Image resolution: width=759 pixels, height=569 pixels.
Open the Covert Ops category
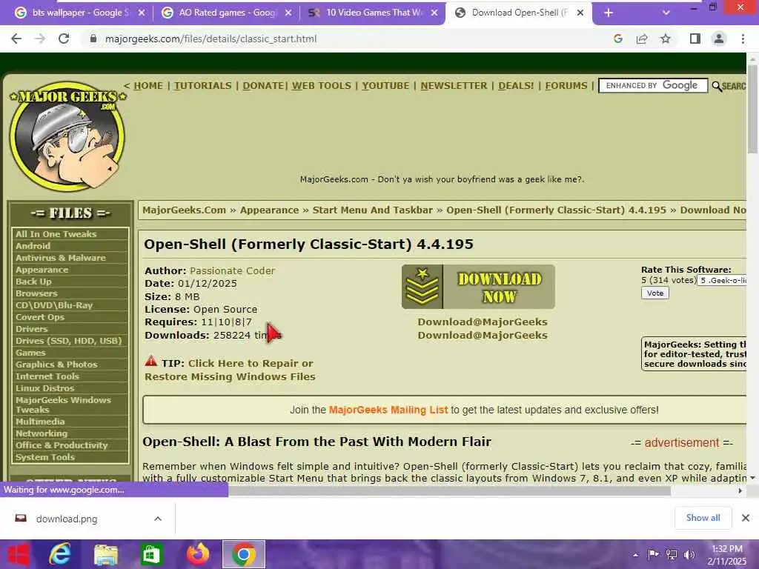pyautogui.click(x=40, y=317)
